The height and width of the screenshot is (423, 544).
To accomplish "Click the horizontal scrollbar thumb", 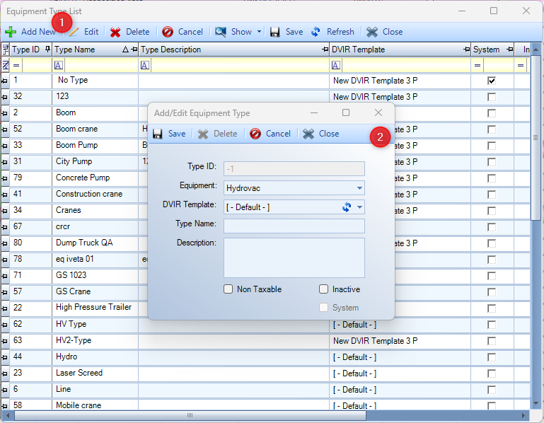I will (x=190, y=415).
